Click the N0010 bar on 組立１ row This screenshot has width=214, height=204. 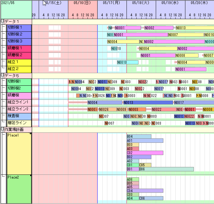(x=127, y=62)
